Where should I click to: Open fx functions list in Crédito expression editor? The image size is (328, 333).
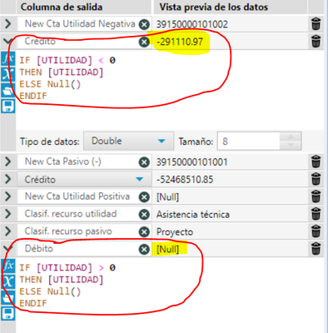(x=8, y=59)
